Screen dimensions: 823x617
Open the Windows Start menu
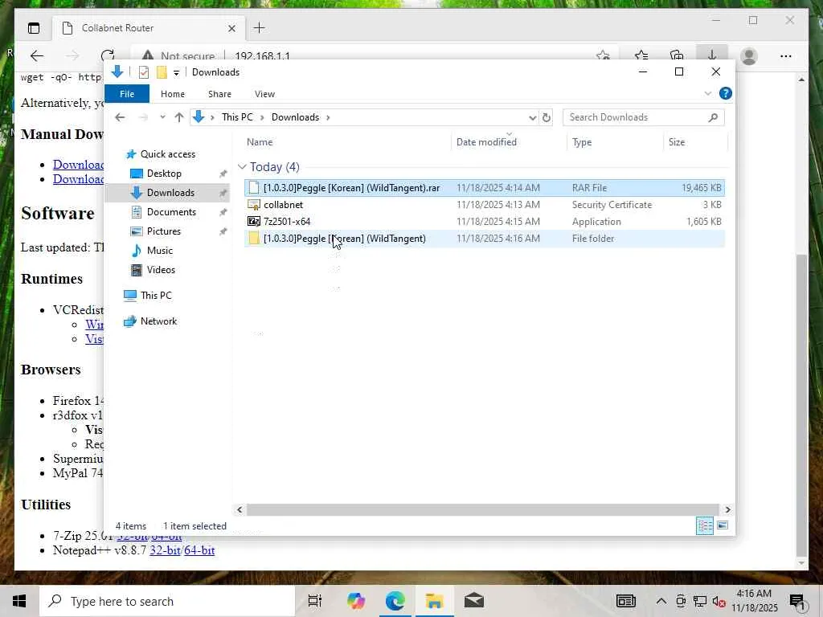point(19,601)
